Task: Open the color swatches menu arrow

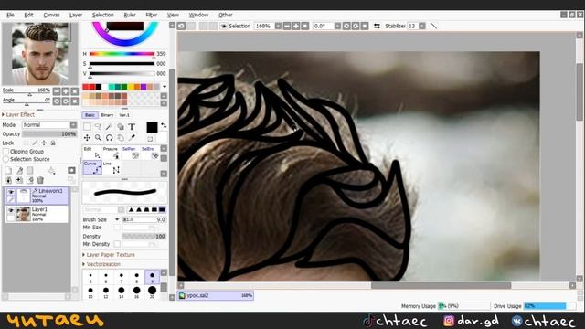Action: [165, 87]
